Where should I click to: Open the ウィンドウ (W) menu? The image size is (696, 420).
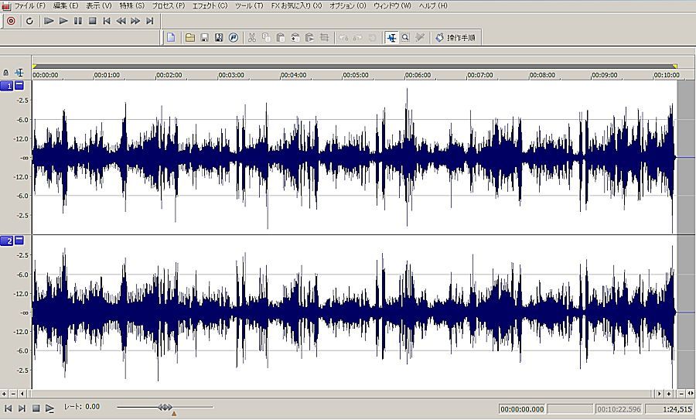pos(392,5)
